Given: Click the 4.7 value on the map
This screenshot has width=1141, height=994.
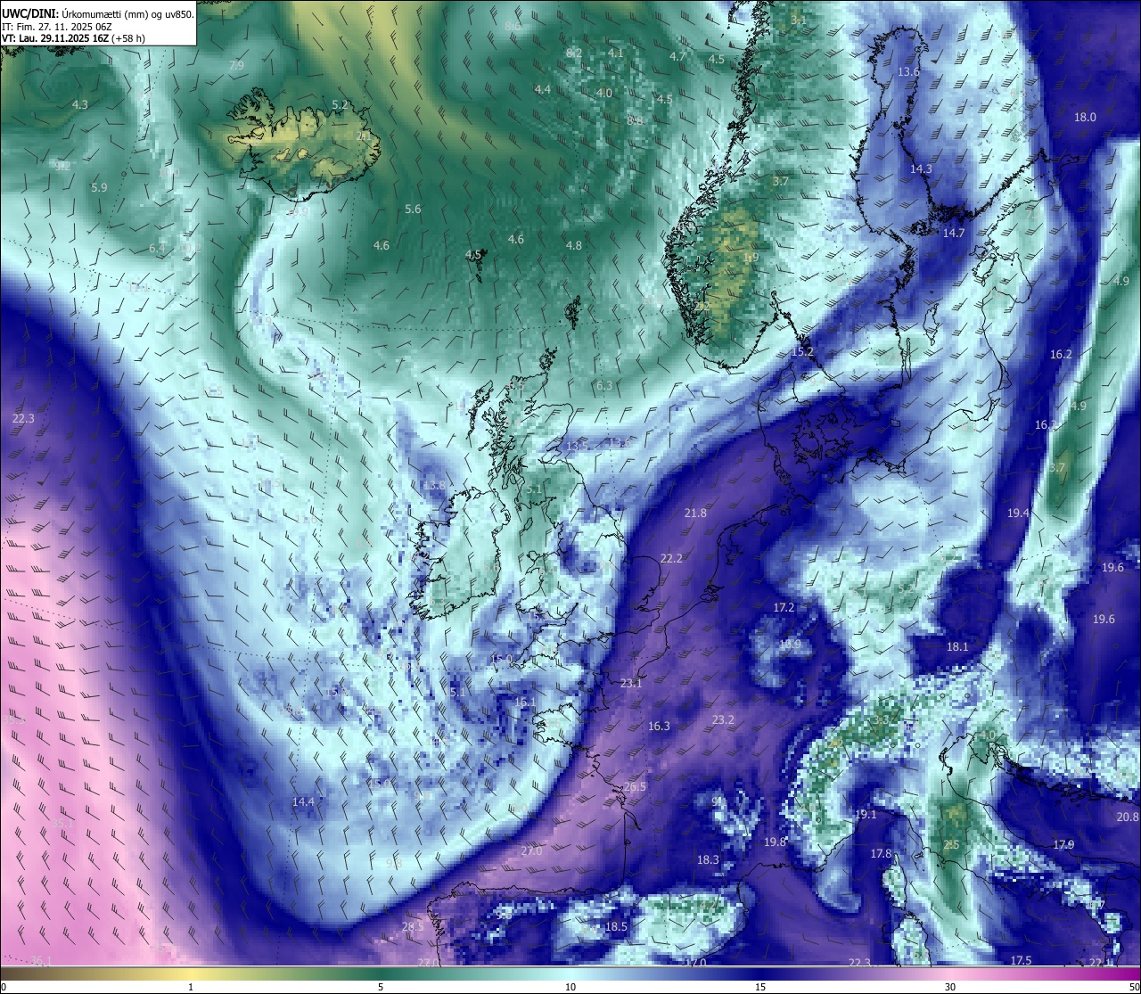Looking at the screenshot, I should tap(677, 57).
